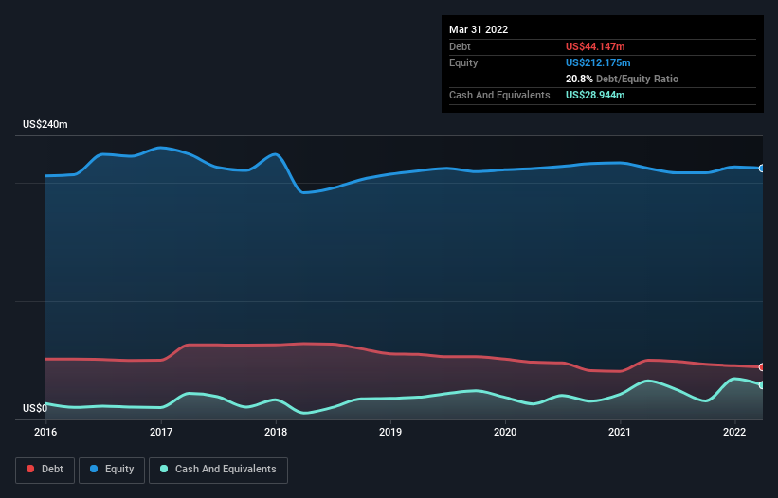The width and height of the screenshot is (778, 498).
Task: Click the 20.8% Debt/Equity Ratio text
Action: click(622, 79)
